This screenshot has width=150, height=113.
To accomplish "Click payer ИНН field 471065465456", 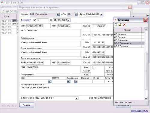I will point(35,26).
